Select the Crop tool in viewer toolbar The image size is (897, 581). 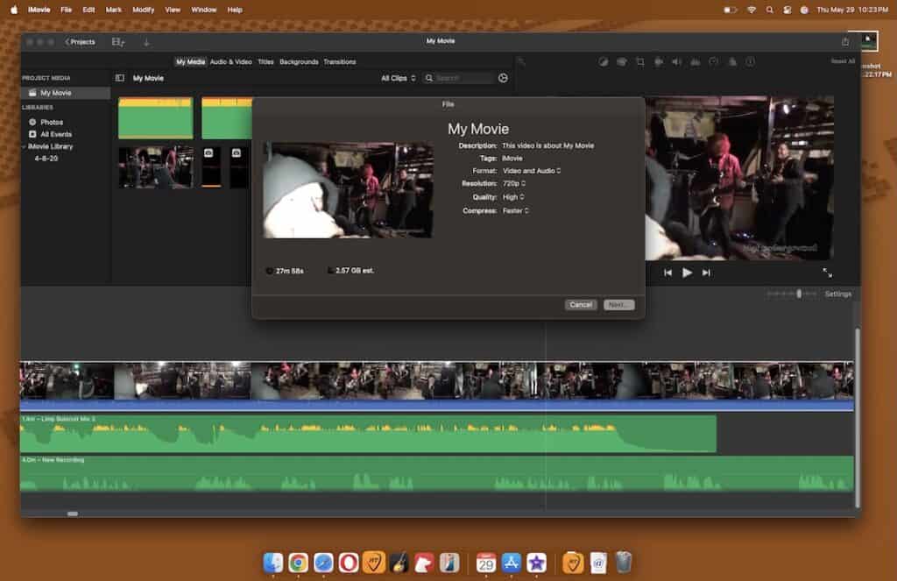(x=640, y=62)
